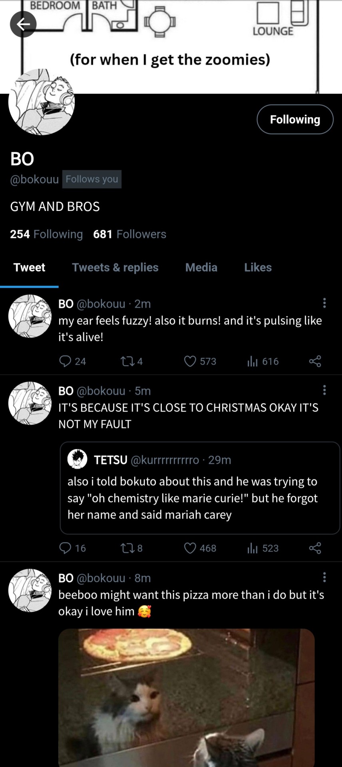Retweet the fuzzy ear tweet
342x767 pixels.
click(x=127, y=361)
